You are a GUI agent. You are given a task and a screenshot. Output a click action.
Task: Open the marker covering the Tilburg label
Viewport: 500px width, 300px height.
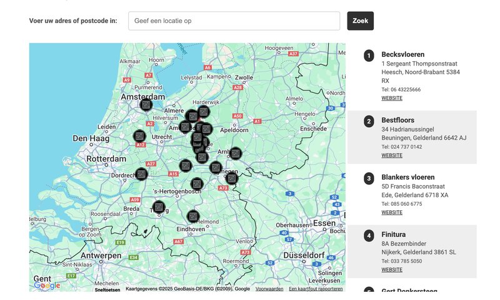(159, 207)
